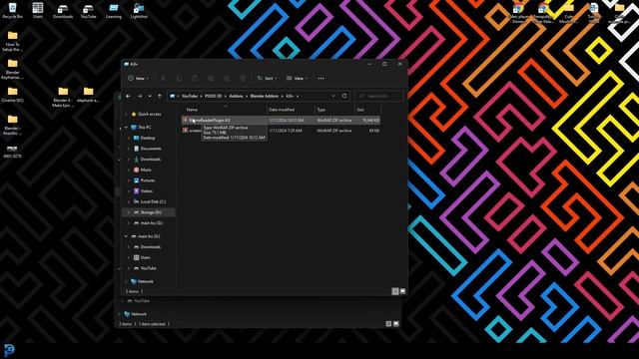Toggle details view in background Explorer window
Screen dimensions: 639x359
click(x=388, y=324)
